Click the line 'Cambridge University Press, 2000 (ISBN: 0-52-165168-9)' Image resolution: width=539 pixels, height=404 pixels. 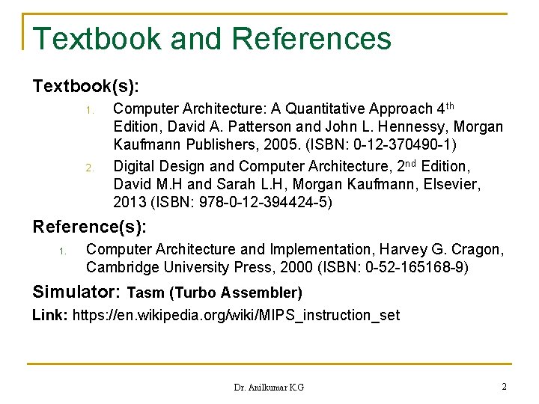click(277, 267)
